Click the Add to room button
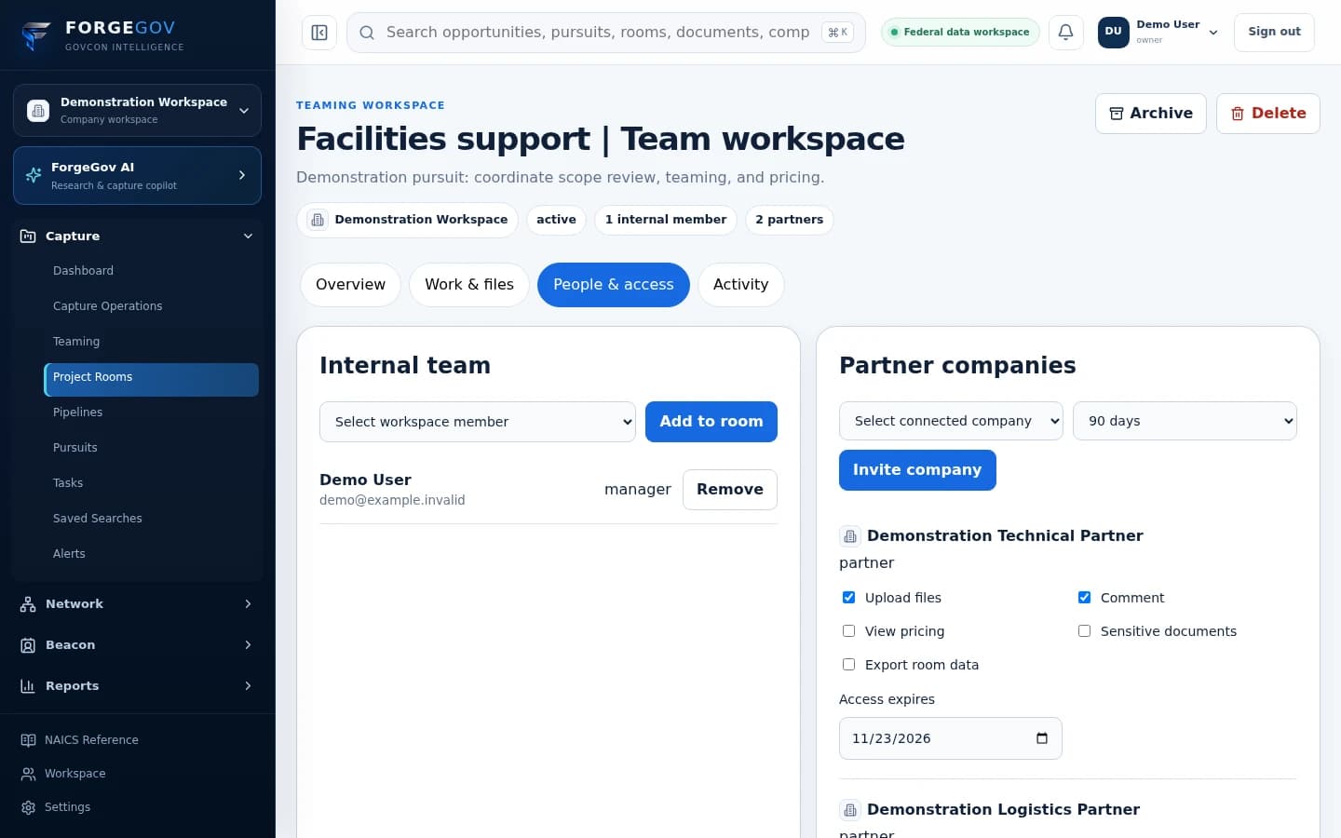Viewport: 1341px width, 838px height. click(x=711, y=422)
